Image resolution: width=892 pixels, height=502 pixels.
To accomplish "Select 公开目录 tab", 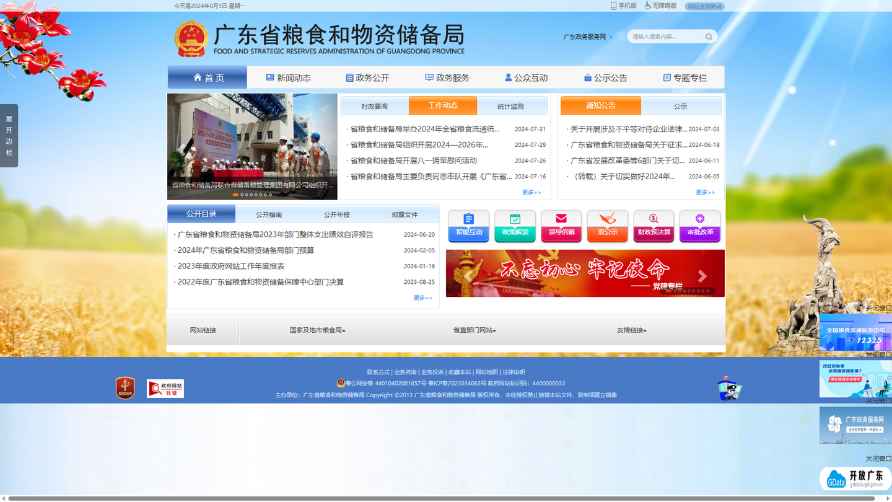I will (201, 214).
